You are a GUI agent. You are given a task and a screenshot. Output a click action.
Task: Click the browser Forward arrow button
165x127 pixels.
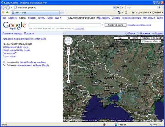8,8
